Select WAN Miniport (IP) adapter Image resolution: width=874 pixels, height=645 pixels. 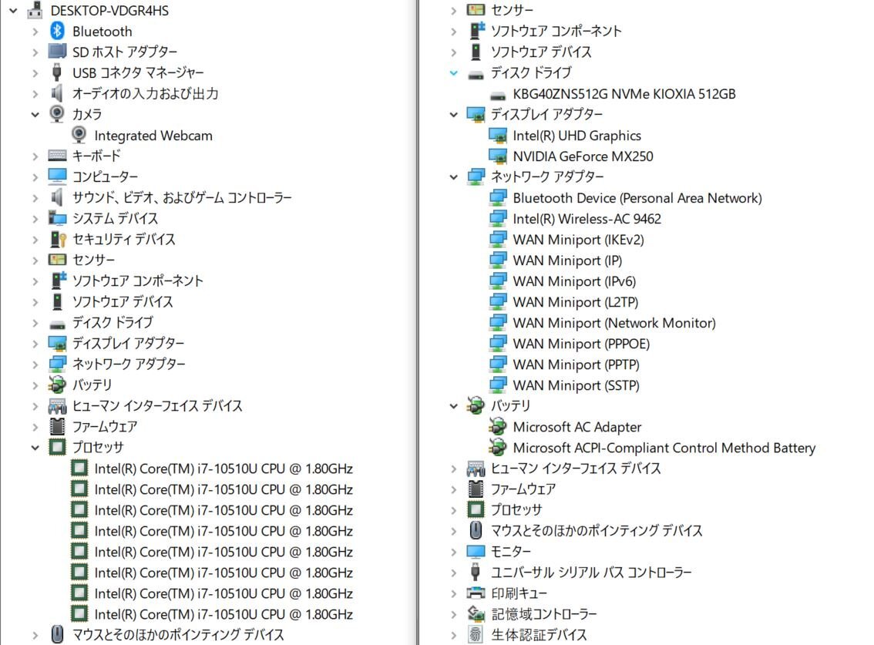567,260
